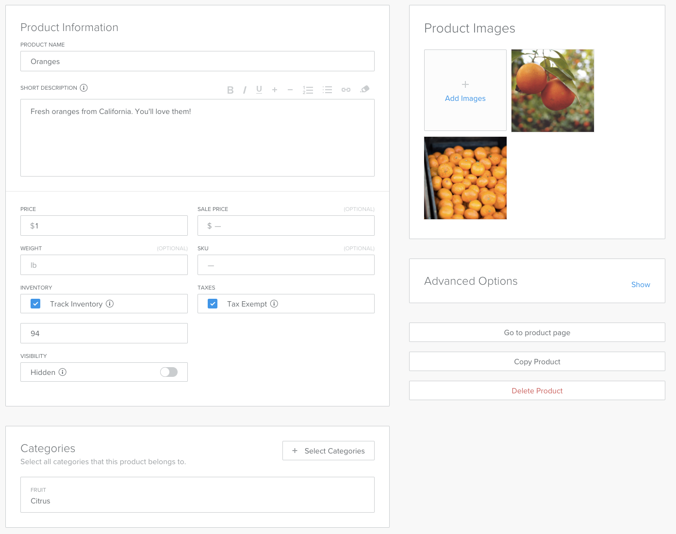Toggle the Hidden visibility switch
The width and height of the screenshot is (676, 534).
pos(168,372)
